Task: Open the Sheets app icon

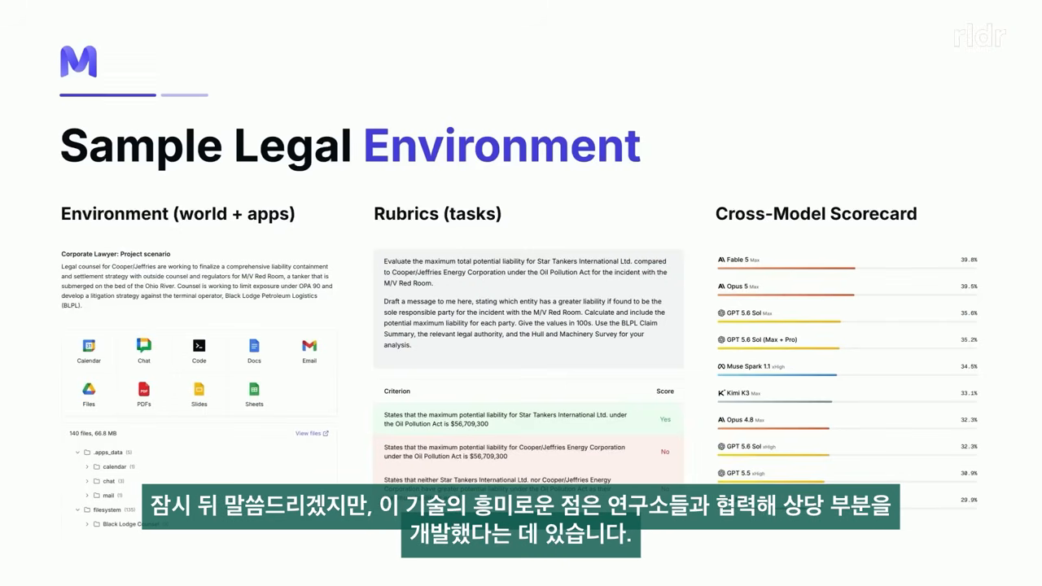Action: pyautogui.click(x=254, y=389)
